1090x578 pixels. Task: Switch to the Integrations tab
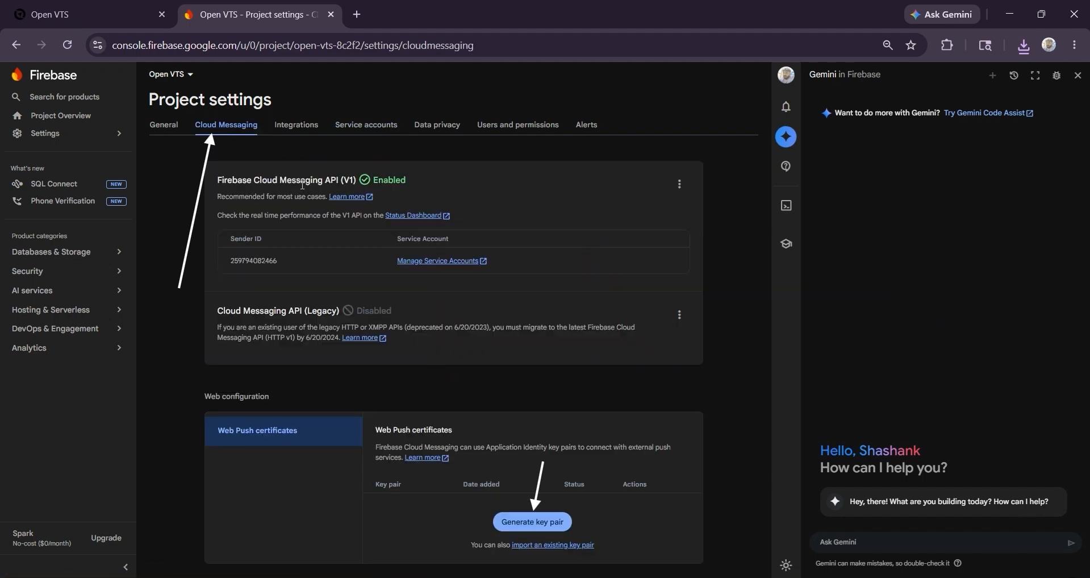[296, 125]
